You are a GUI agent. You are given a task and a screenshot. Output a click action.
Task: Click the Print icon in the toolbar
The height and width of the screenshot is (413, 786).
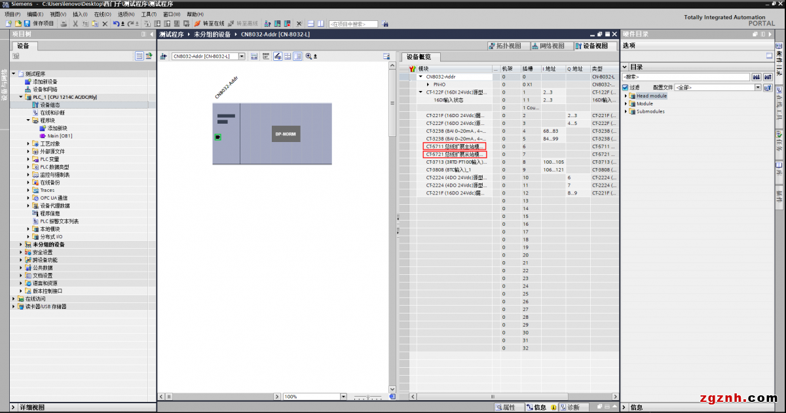64,24
